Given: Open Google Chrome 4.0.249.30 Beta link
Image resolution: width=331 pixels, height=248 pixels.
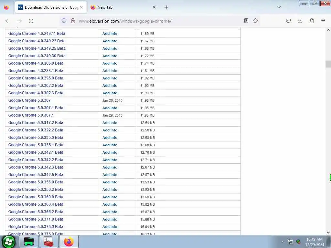Looking at the screenshot, I should click(37, 56).
